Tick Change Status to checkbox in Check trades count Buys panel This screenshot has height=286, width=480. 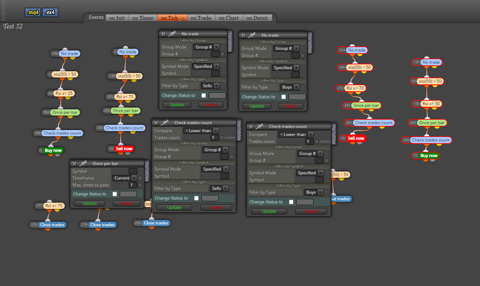click(291, 202)
